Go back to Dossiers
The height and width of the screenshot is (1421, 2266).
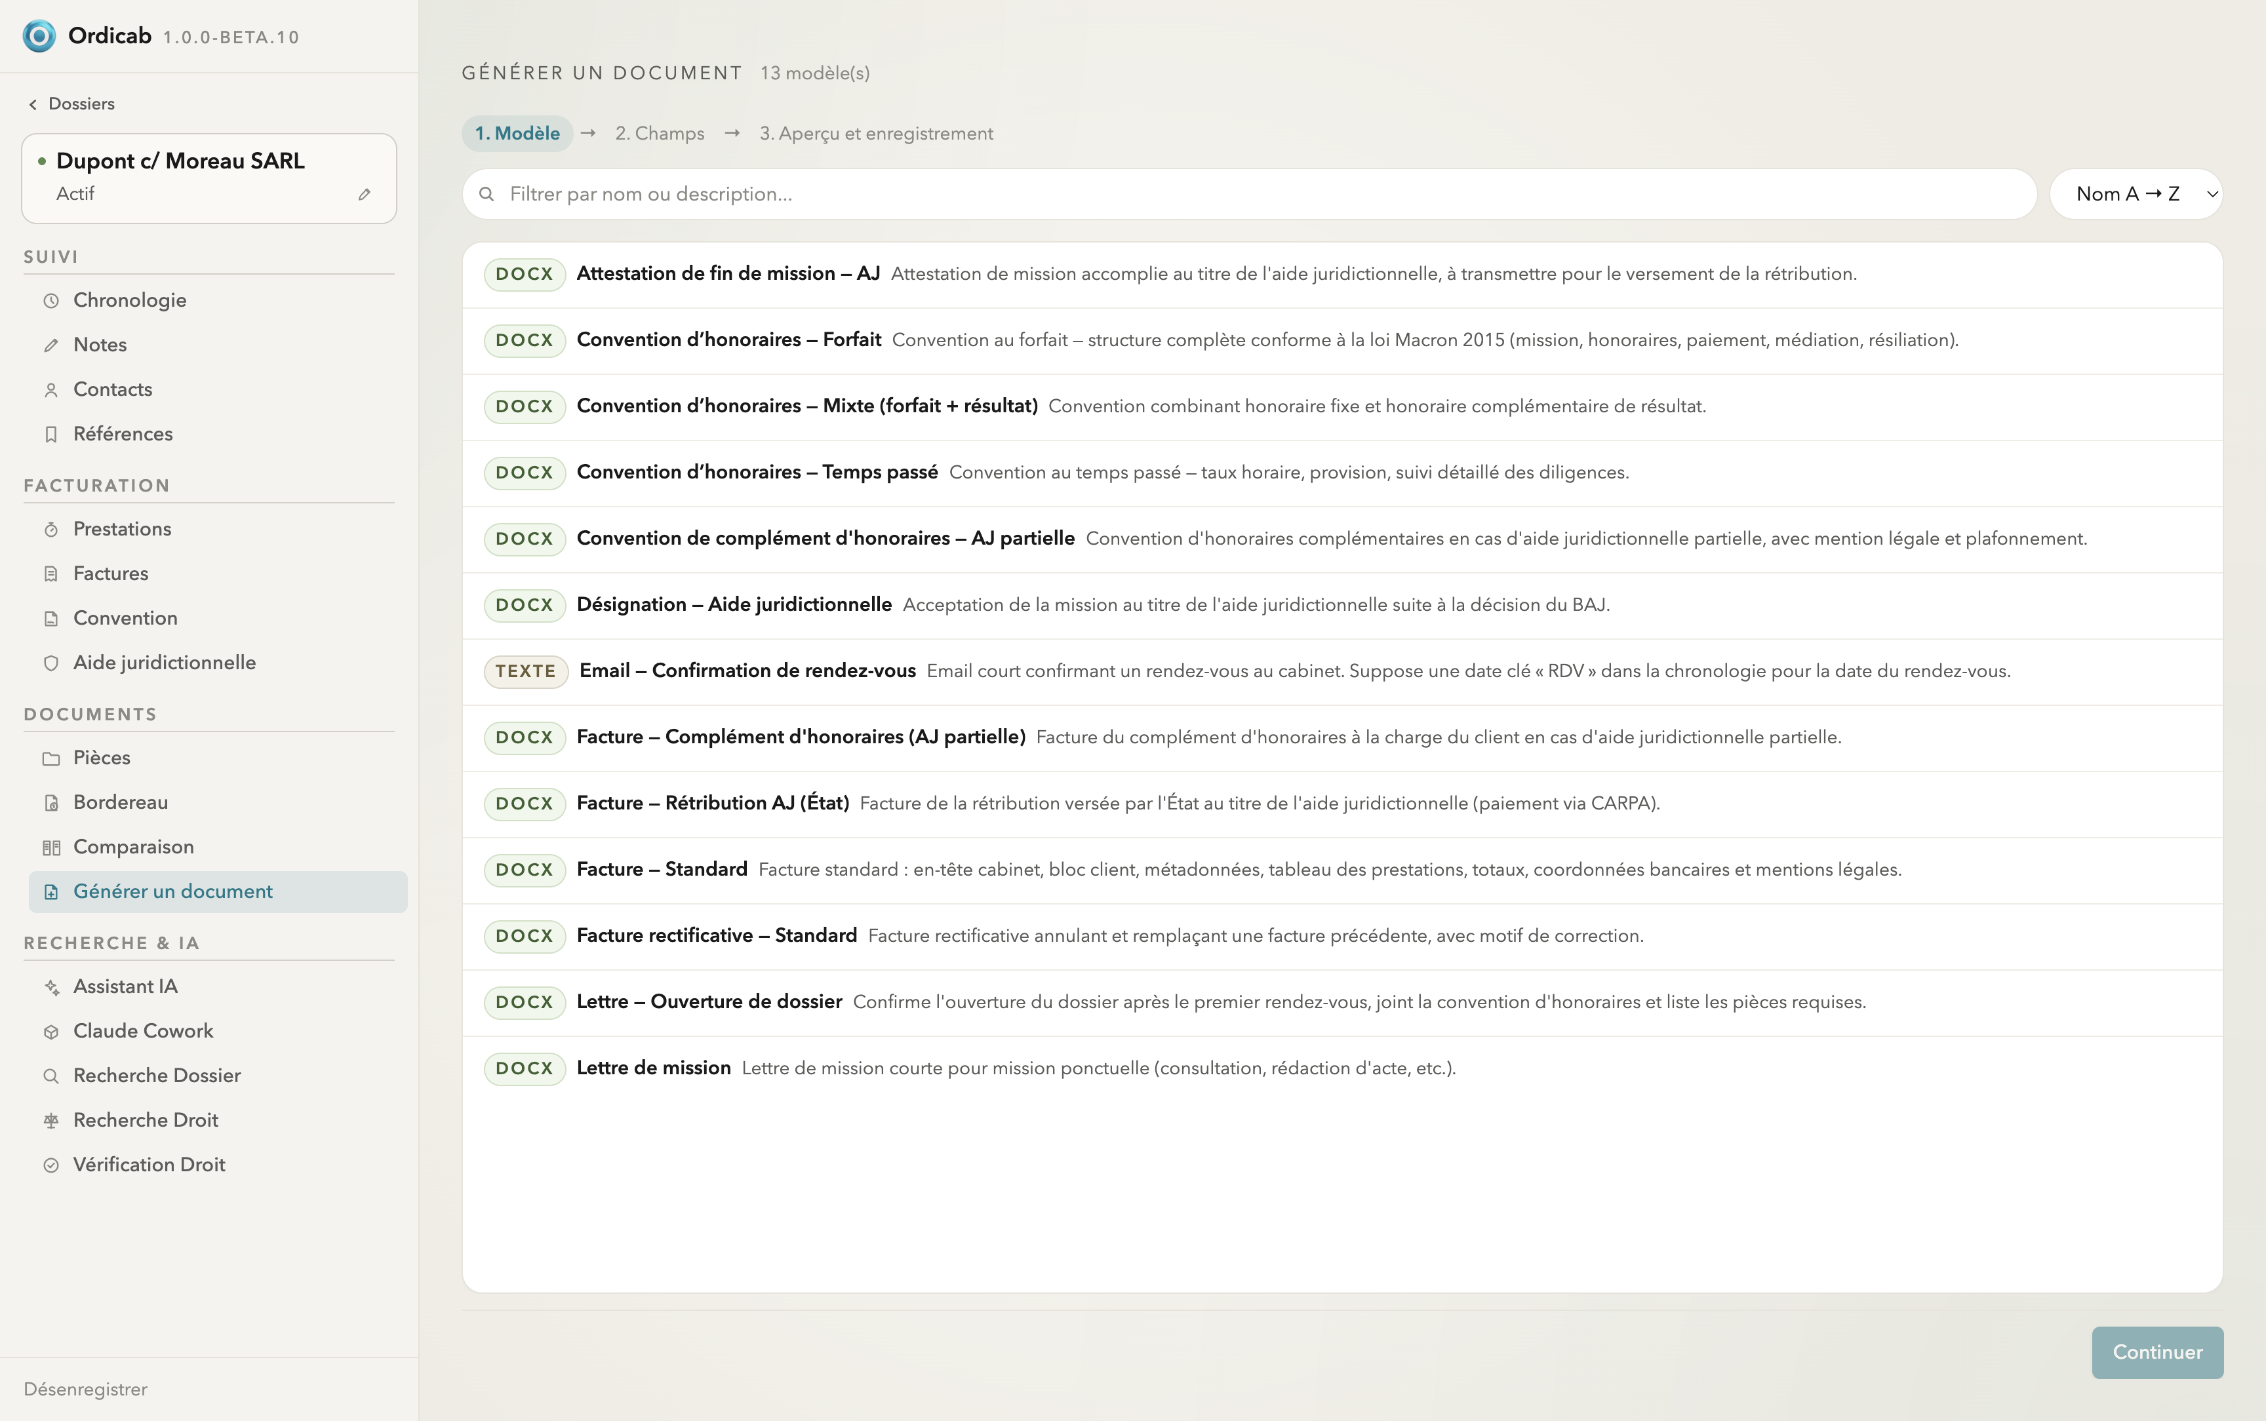tap(71, 104)
